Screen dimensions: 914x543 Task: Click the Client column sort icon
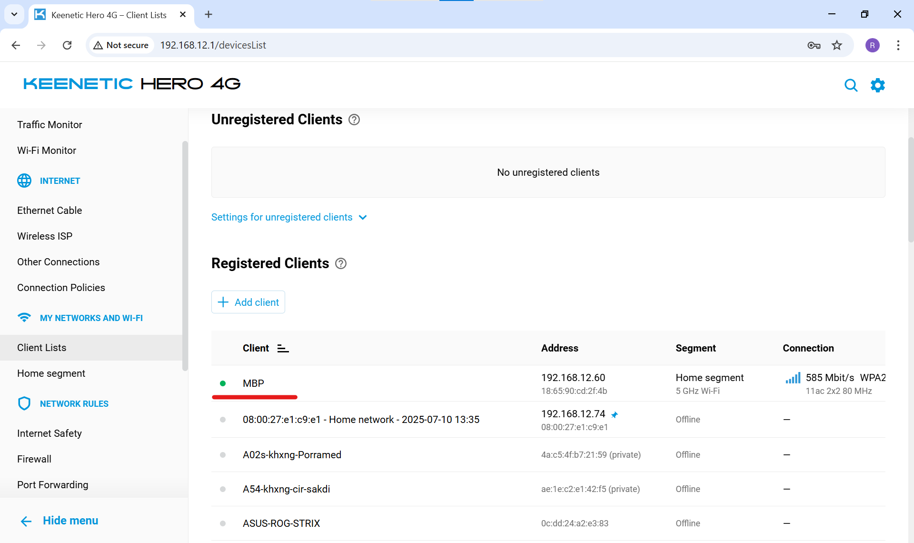point(283,349)
